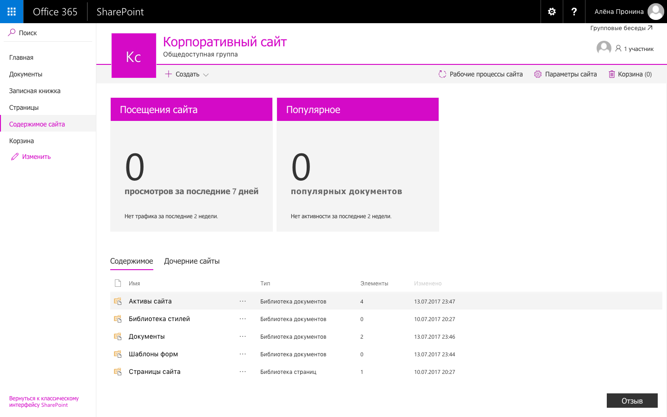667x417 pixels.
Task: Switch to the Дочерние сайты tab
Action: [192, 261]
